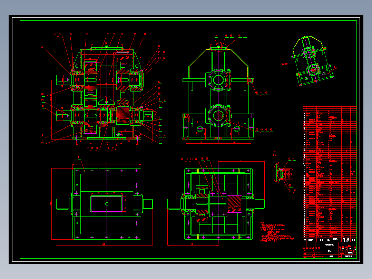
Task: Click the top row of the parts list
Action: pos(330,108)
